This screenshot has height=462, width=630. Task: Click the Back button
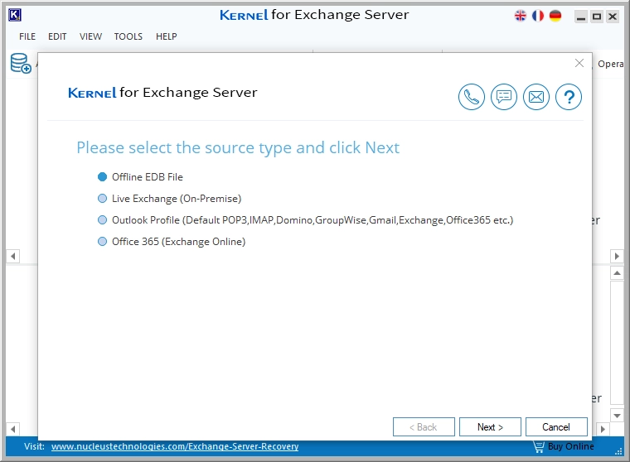[x=424, y=427]
